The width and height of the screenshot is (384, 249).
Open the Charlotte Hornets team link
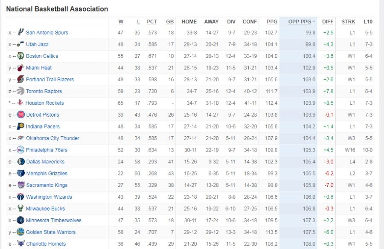[x=46, y=244]
